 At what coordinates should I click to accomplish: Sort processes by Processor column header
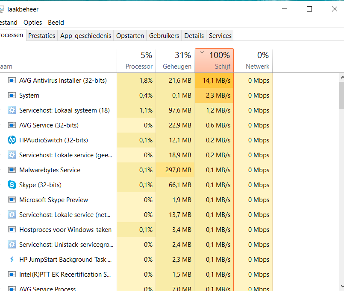tap(136, 61)
